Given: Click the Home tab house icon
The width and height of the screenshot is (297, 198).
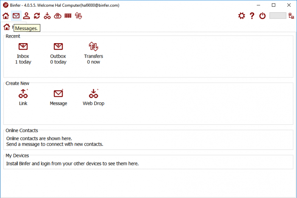Looking at the screenshot, I should (x=7, y=27).
